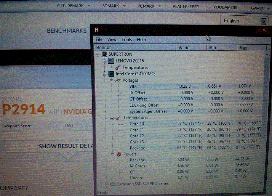The height and width of the screenshot is (196, 272).
Task: Click the Voltages lightning icon
Action: point(118,80)
